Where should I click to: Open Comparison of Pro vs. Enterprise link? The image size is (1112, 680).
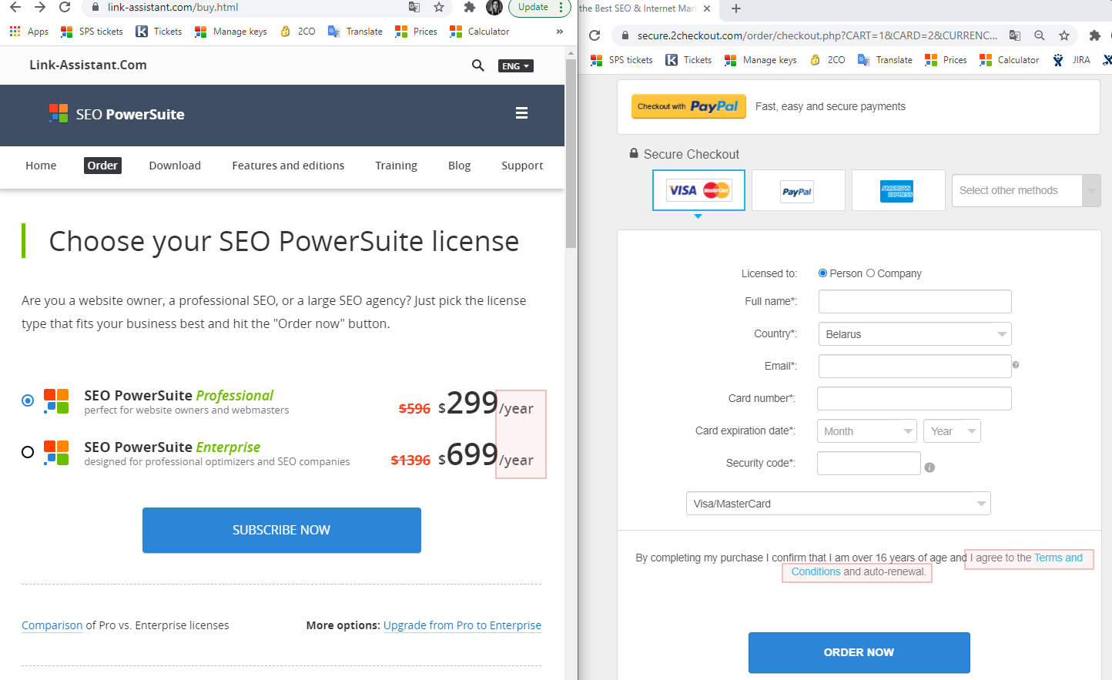(52, 625)
